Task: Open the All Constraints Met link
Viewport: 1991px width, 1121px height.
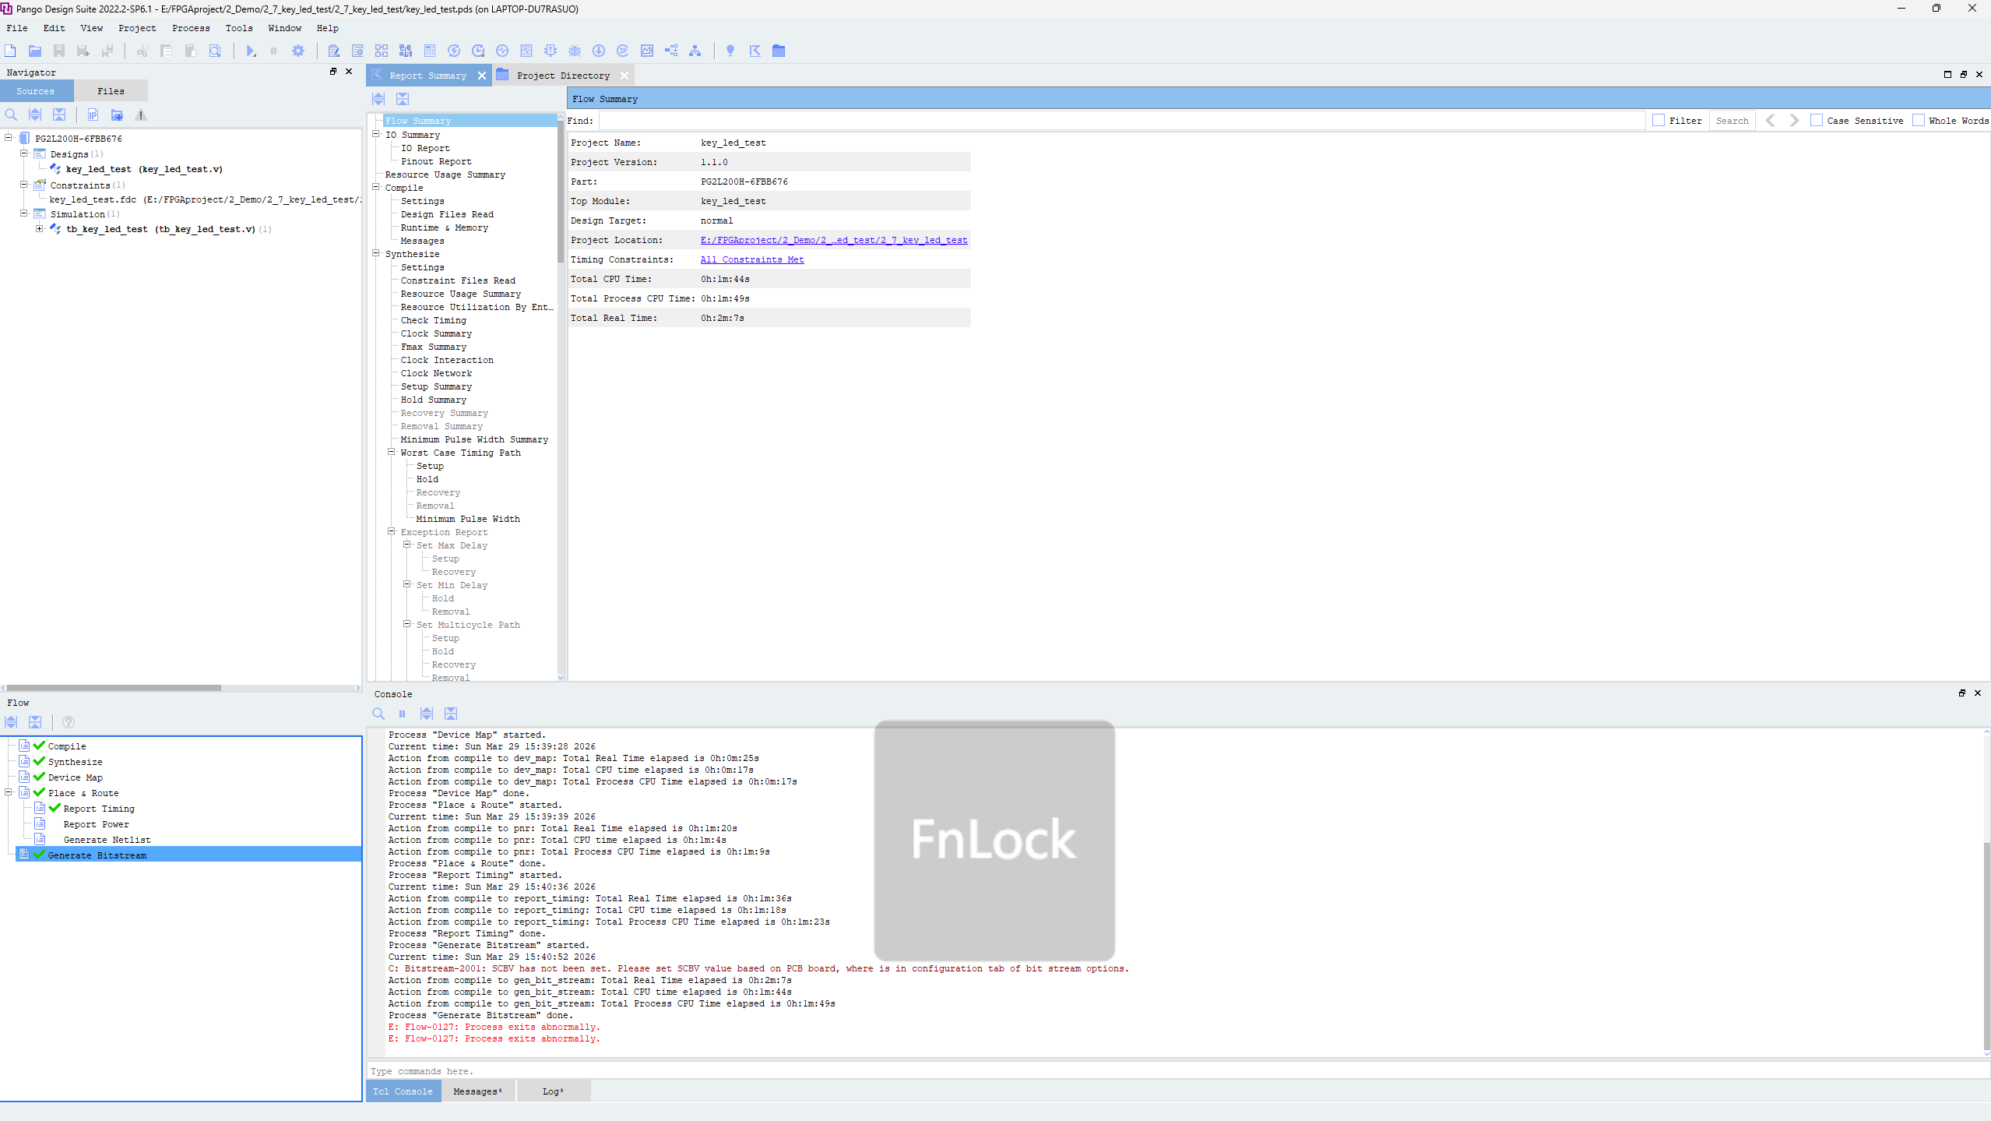Action: click(x=752, y=259)
